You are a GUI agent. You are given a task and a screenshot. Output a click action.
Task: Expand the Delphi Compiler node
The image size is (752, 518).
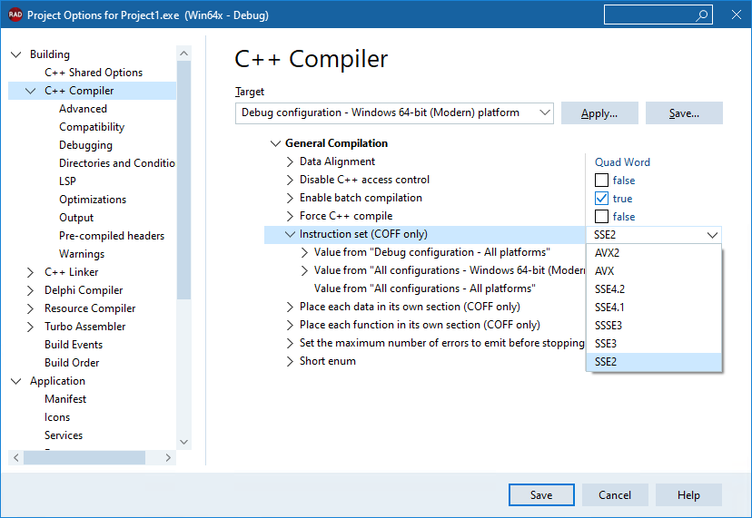tap(30, 290)
